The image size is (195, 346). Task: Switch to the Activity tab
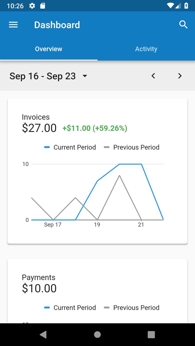pyautogui.click(x=146, y=49)
